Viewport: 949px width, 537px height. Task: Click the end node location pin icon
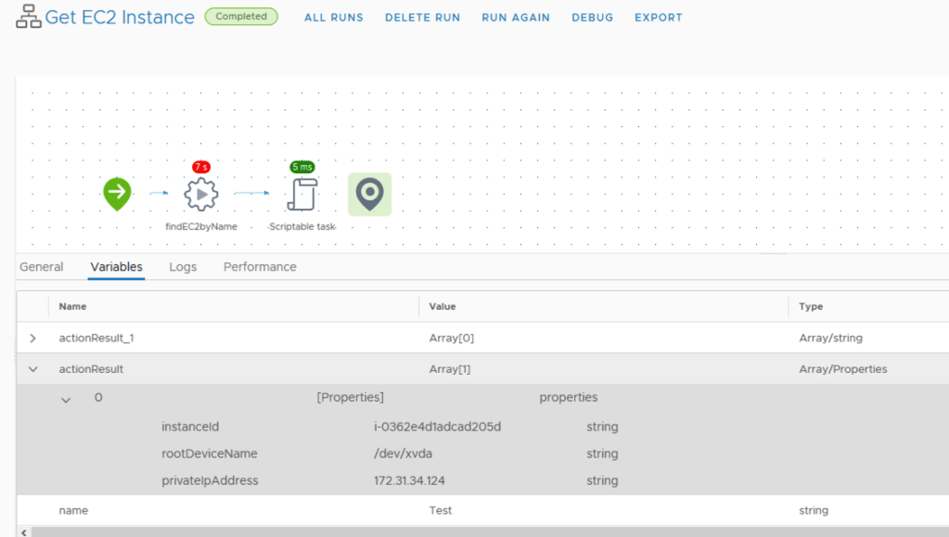[369, 194]
